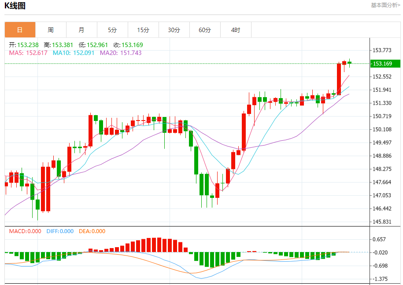Switch to the 月 monthly tab
Viewport: 403px width, 285px height.
82,30
